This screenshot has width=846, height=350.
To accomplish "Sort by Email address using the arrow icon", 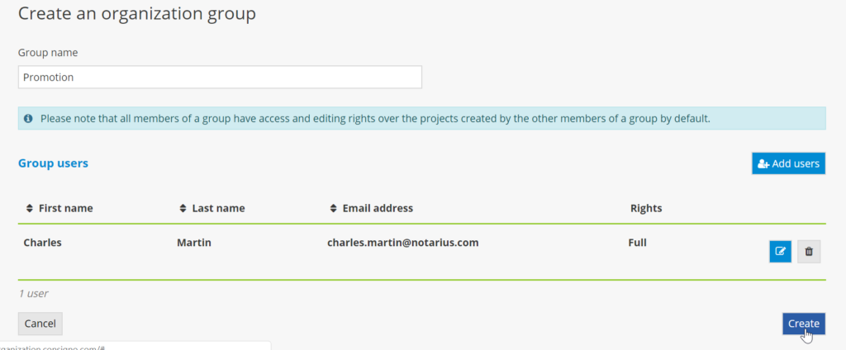I will [x=334, y=208].
